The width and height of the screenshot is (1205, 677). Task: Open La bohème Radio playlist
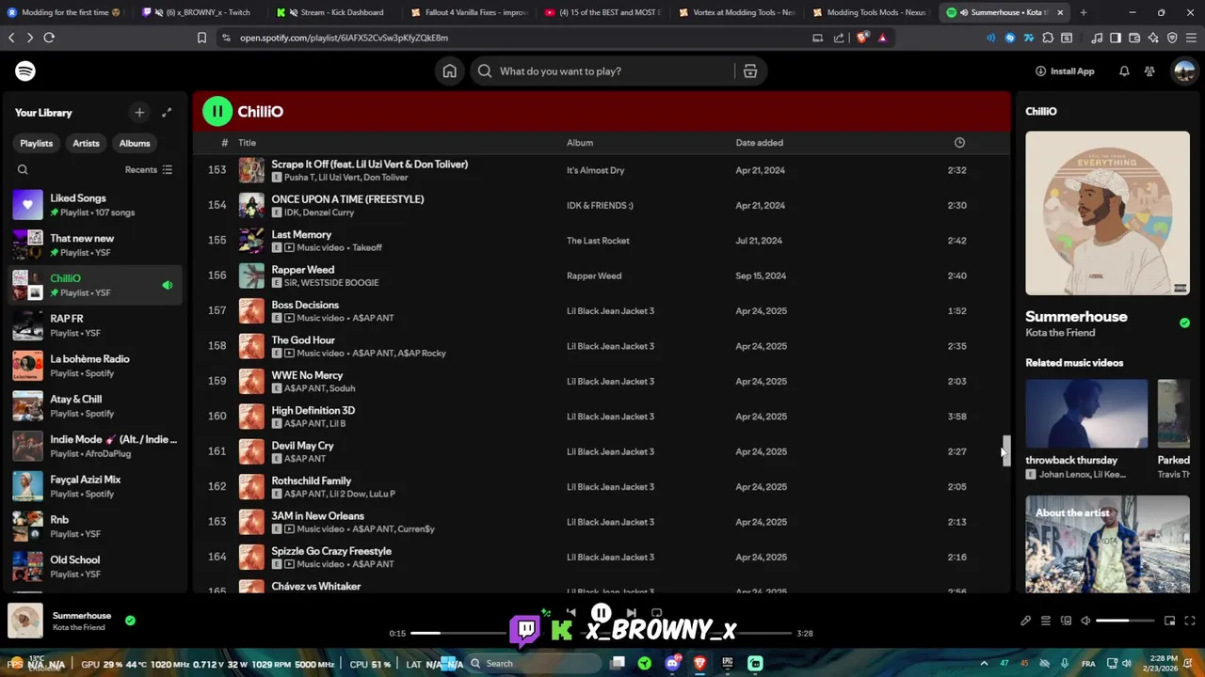tap(94, 366)
